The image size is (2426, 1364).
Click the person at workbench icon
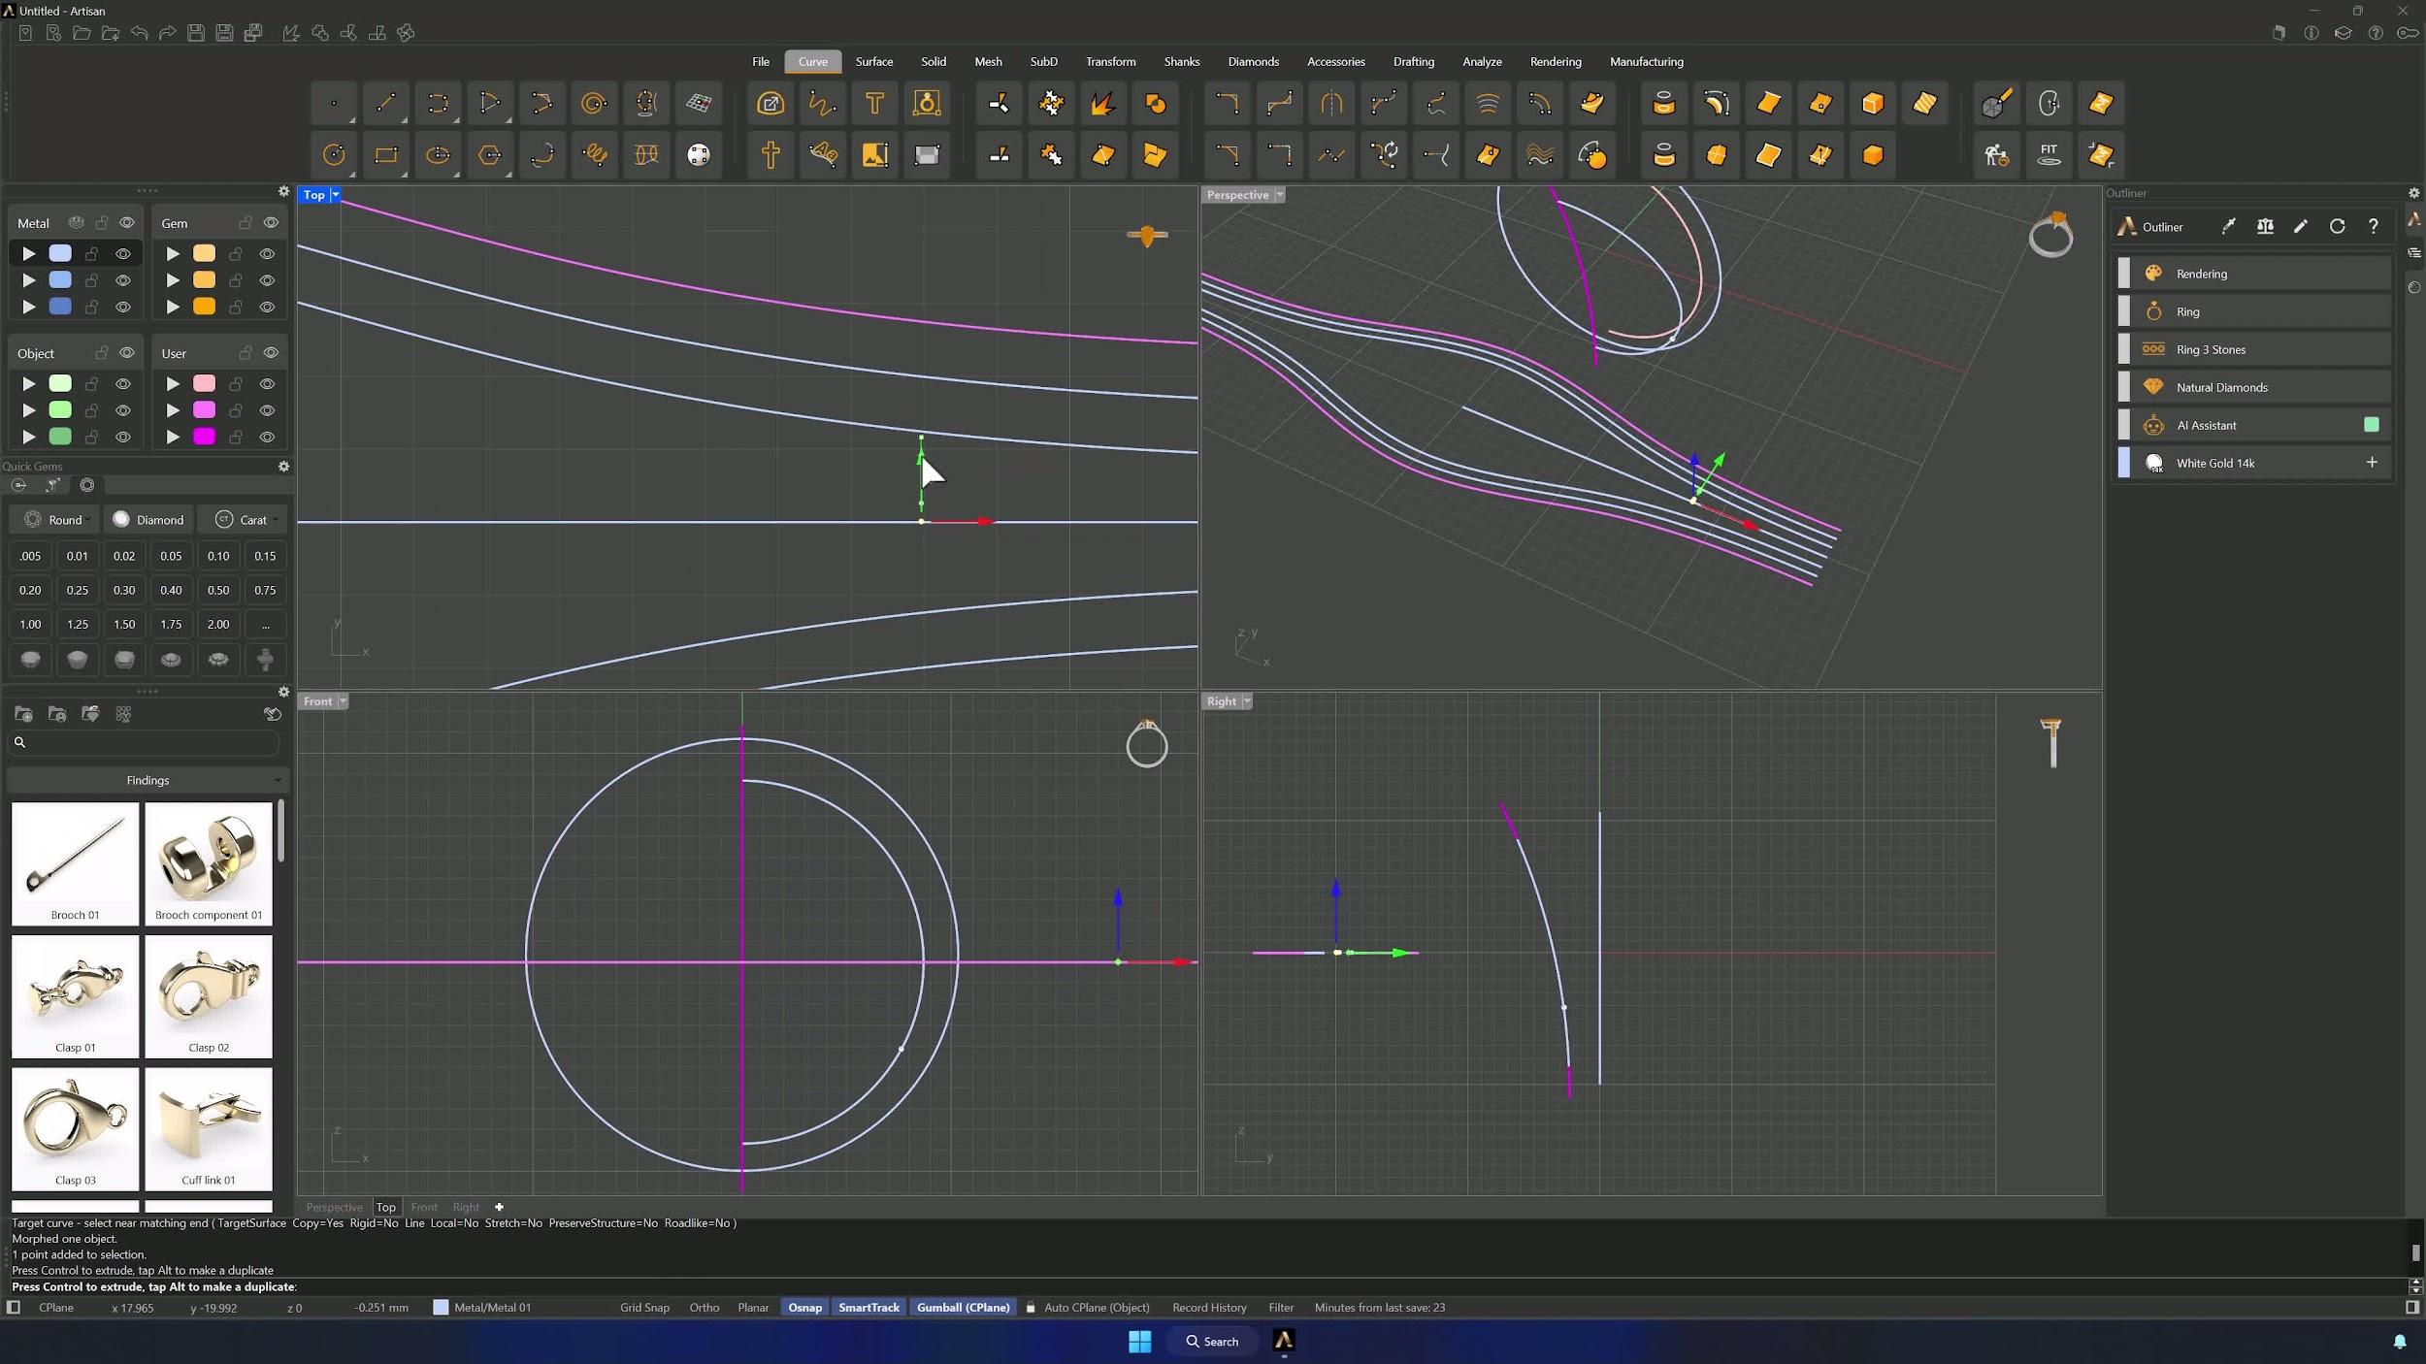click(1996, 155)
